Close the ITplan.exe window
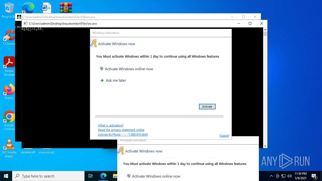 pos(255,17)
